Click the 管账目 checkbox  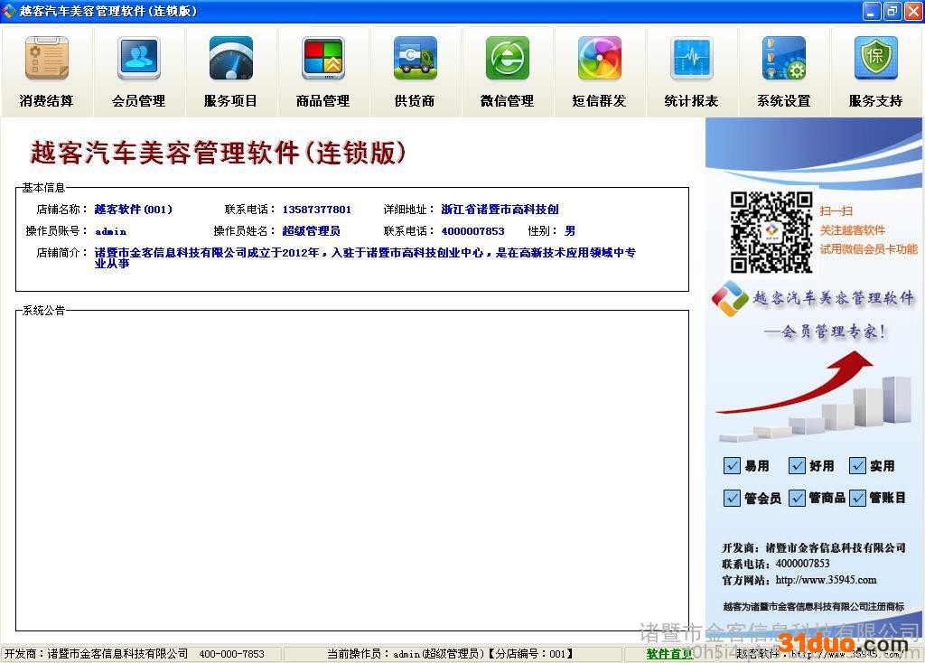pyautogui.click(x=858, y=498)
